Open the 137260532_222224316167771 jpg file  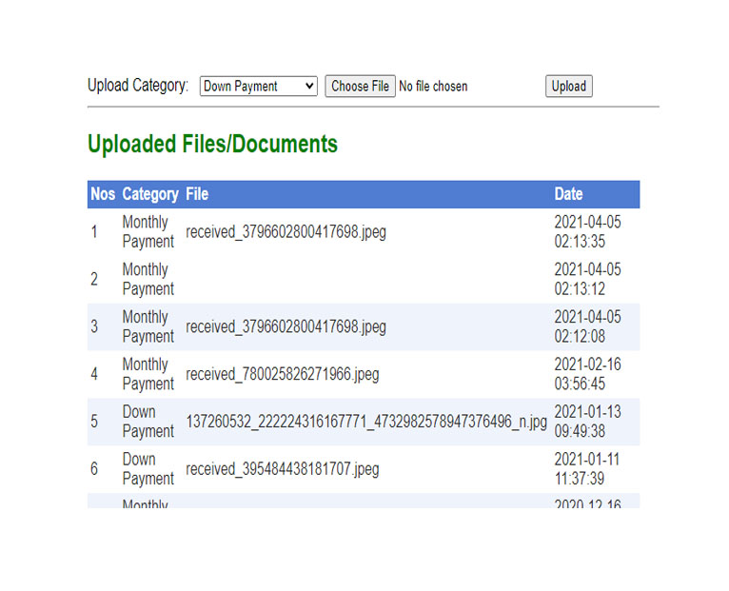pyautogui.click(x=366, y=422)
